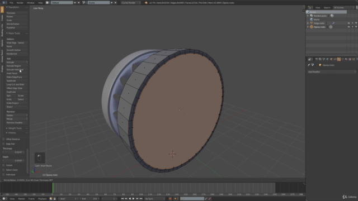Open the Object properties tab icon
Image resolution: width=358 pixels, height=201 pixels.
pyautogui.click(x=331, y=59)
